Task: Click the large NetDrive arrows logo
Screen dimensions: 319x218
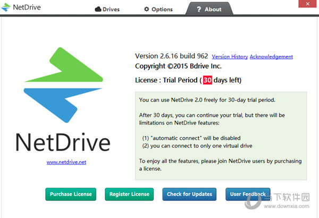Action: pos(63,85)
